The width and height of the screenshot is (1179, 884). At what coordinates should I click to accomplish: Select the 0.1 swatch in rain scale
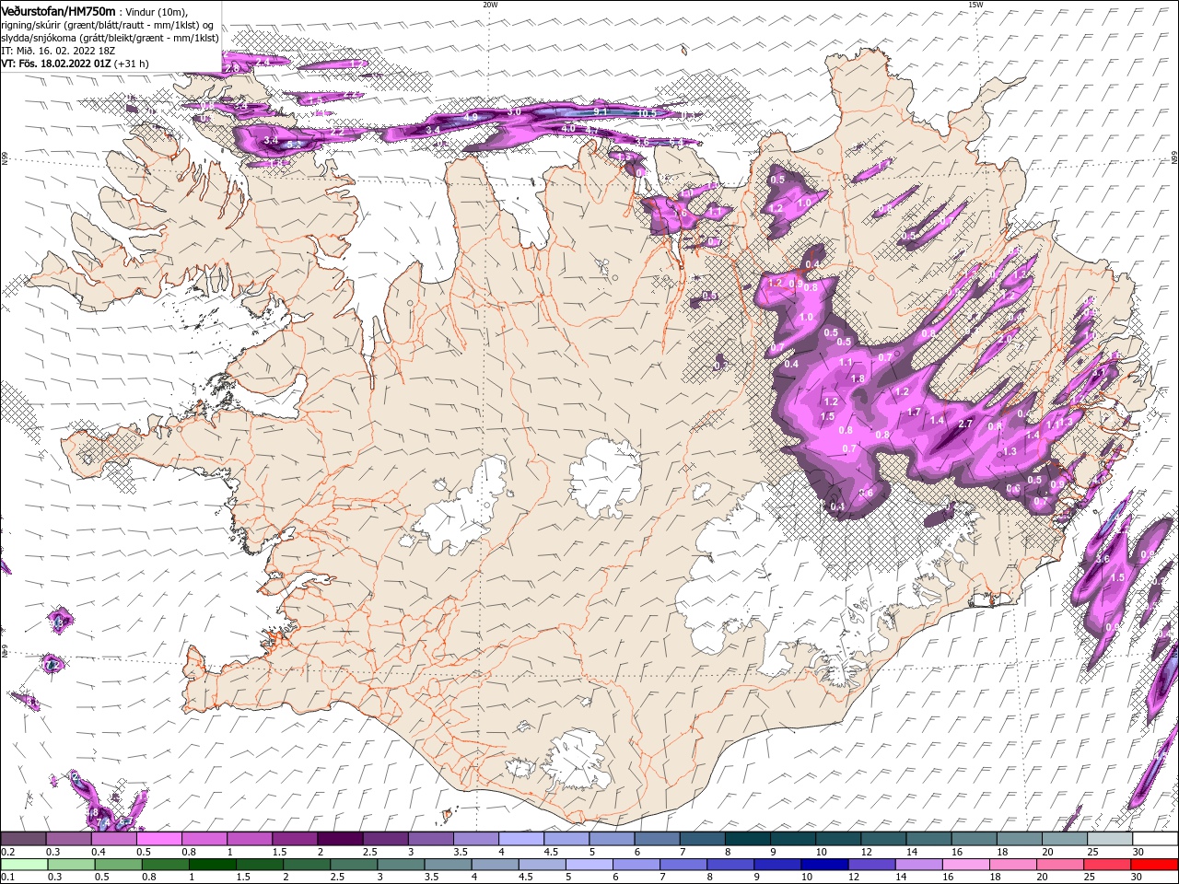(23, 865)
